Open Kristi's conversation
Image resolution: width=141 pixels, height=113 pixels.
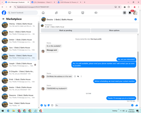(x=19, y=81)
